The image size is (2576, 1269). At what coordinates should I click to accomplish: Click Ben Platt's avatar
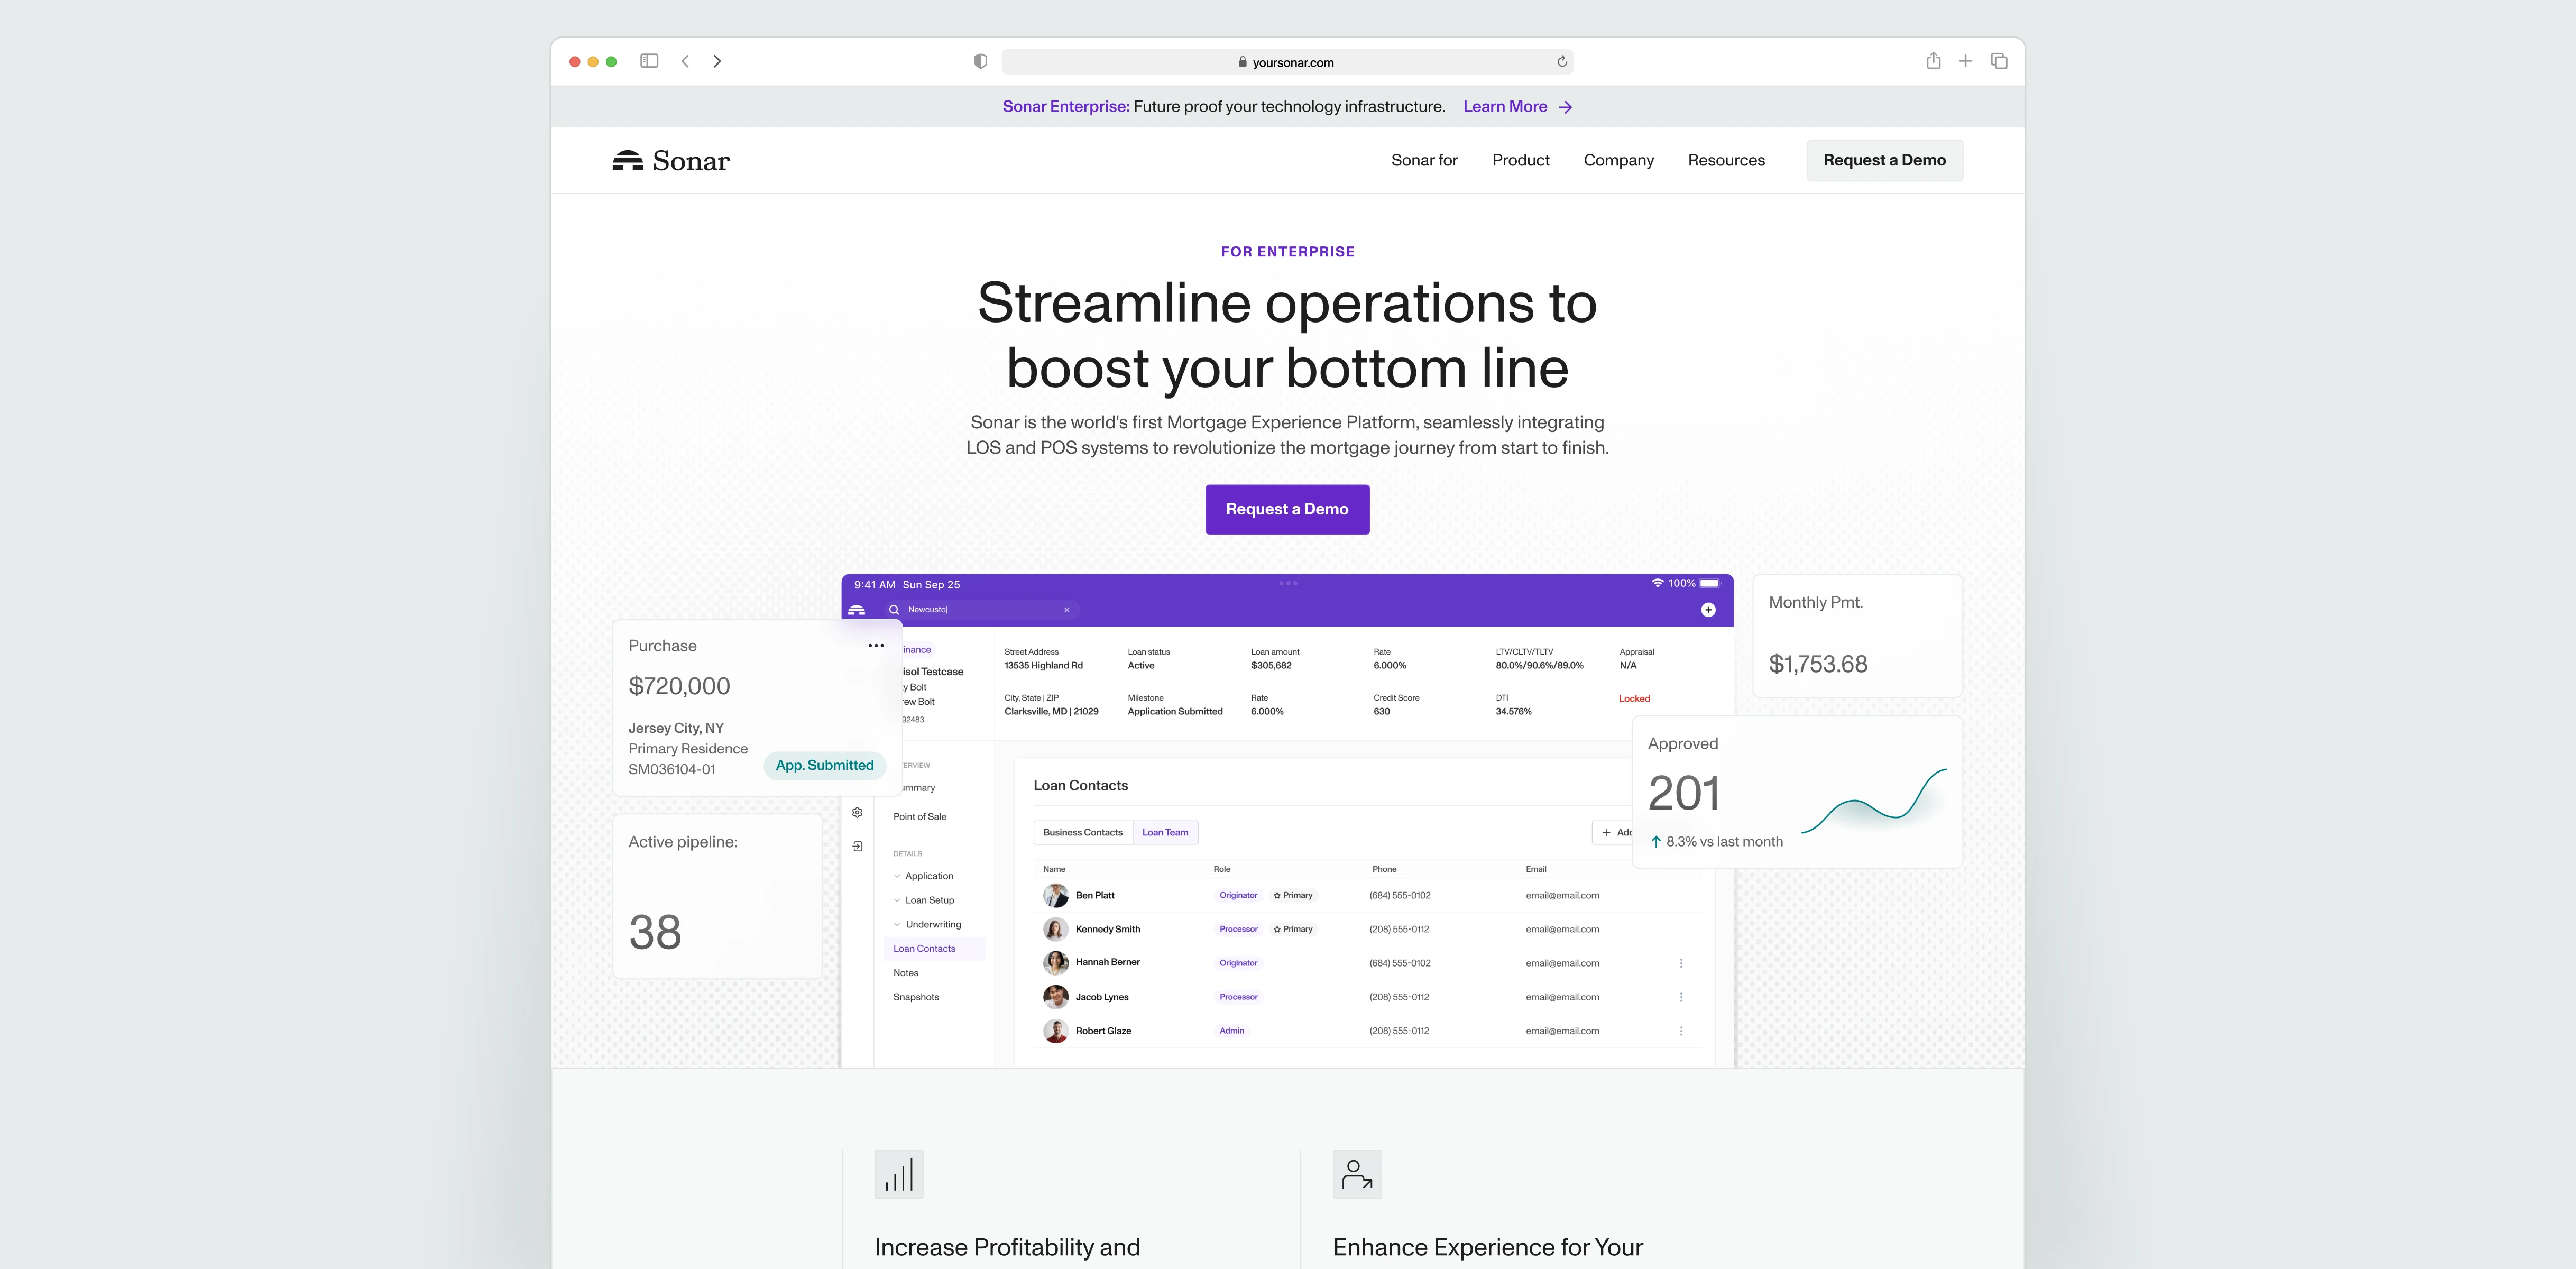(1055, 895)
